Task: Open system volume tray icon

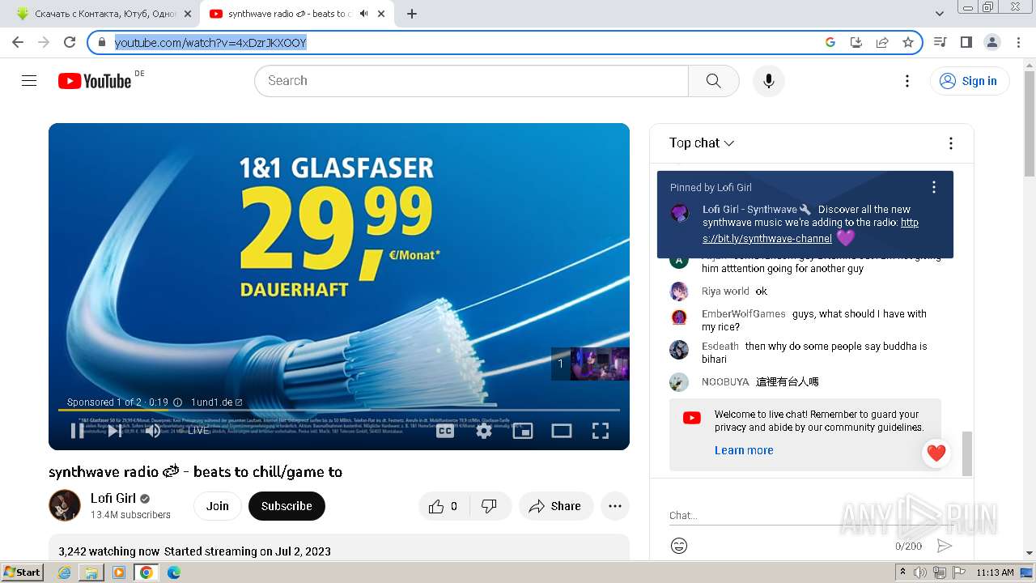Action: tap(920, 572)
